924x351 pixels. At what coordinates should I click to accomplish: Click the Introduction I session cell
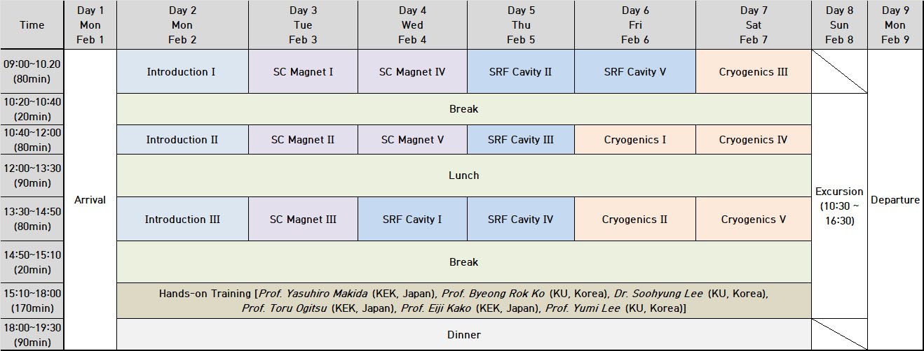pos(182,72)
